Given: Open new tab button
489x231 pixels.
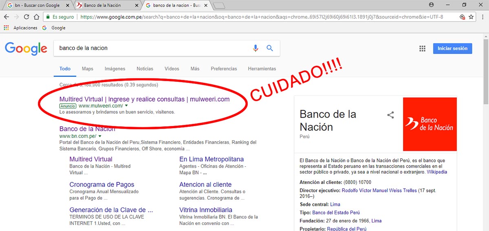Looking at the screenshot, I should [219, 6].
